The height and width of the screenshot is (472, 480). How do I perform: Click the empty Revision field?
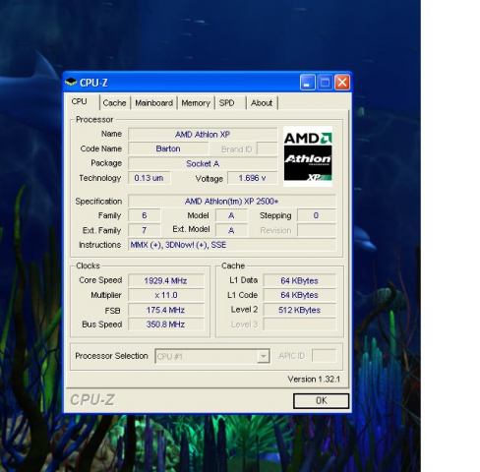pos(317,230)
